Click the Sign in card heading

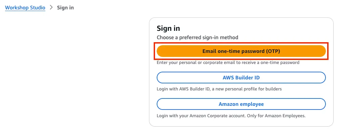168,28
